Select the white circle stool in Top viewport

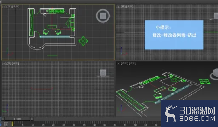(x=45, y=15)
